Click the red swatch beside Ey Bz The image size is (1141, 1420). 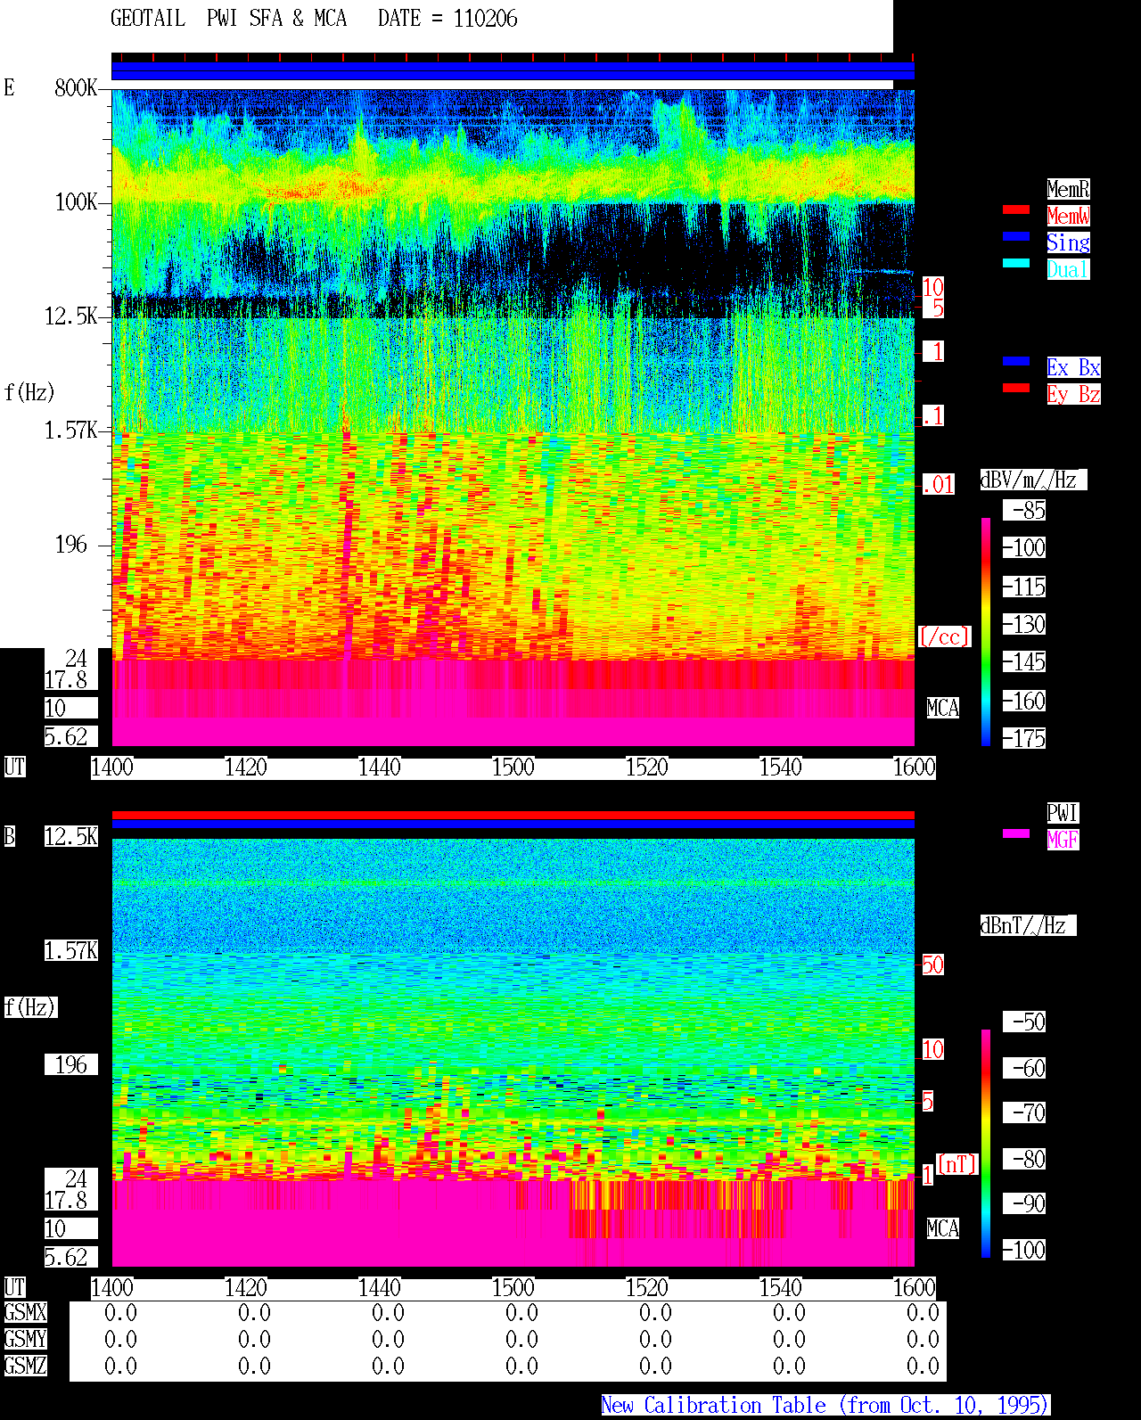coord(1016,388)
